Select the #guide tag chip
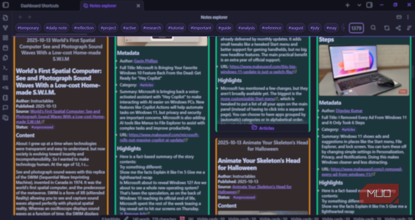 tap(225, 28)
